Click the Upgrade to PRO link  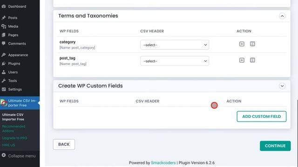14,138
